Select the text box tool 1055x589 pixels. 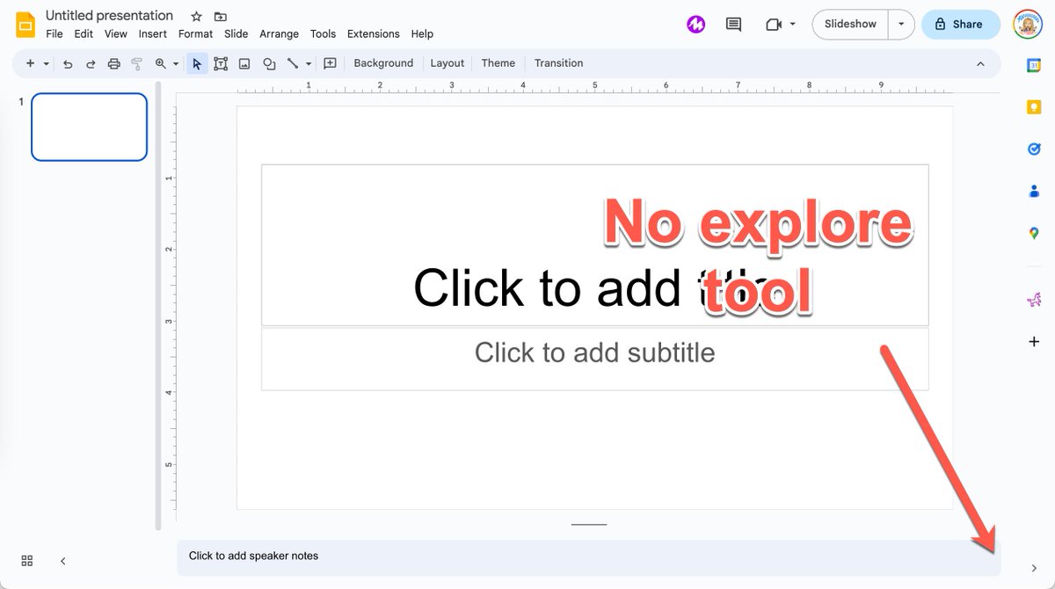coord(221,63)
